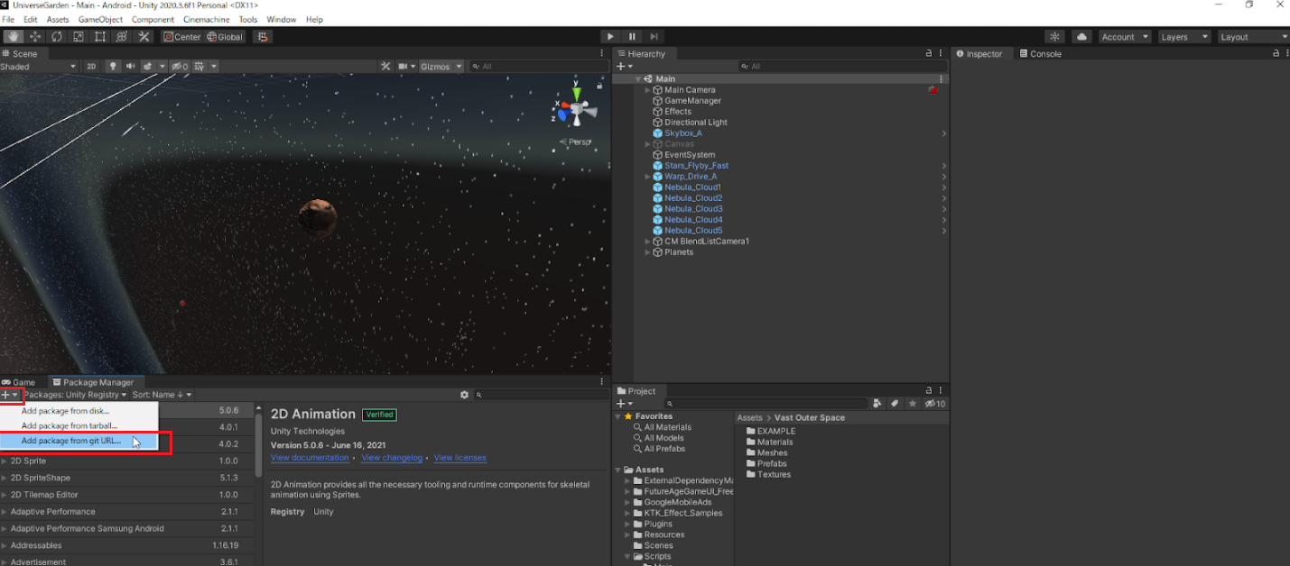Select the Move tool
This screenshot has height=566, width=1290.
[35, 37]
